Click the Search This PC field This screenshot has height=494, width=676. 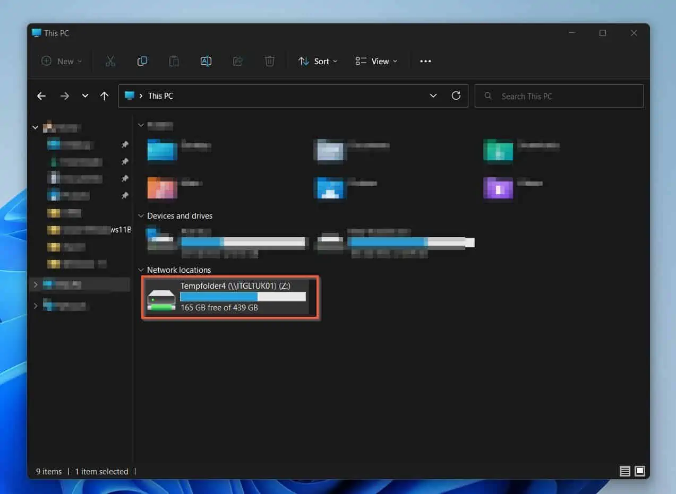click(559, 96)
